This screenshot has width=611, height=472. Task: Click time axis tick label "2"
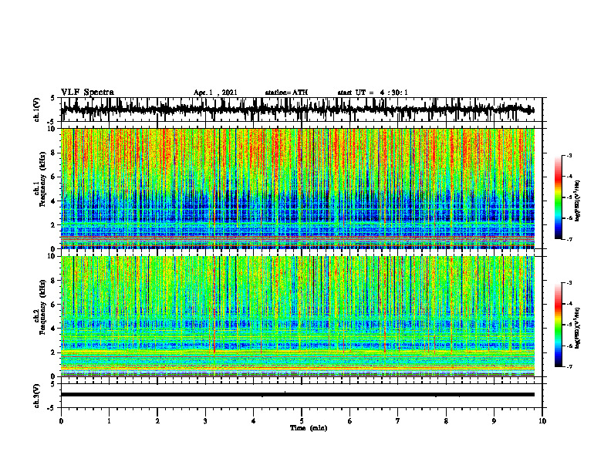point(157,421)
